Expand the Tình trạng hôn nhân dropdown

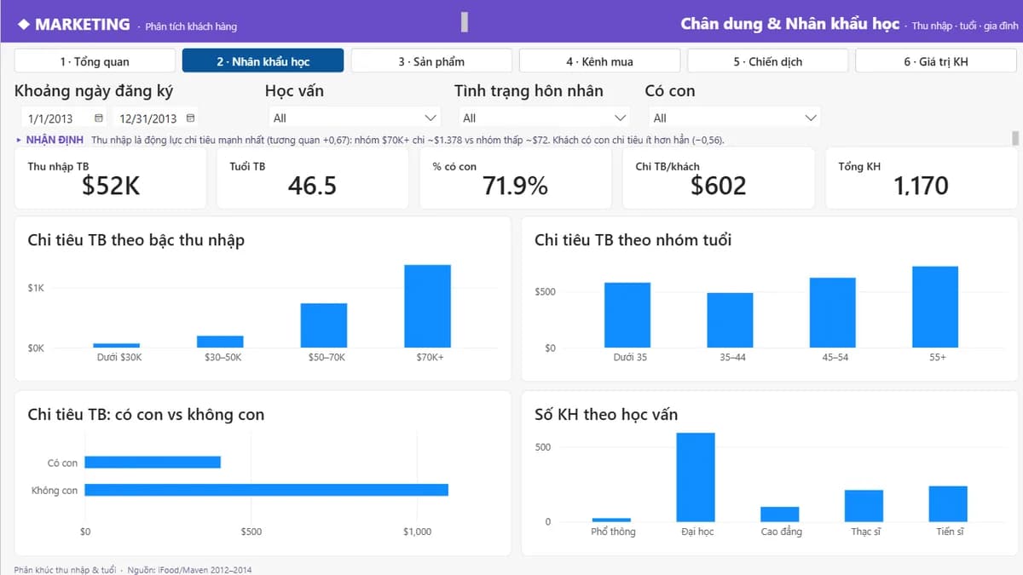[620, 118]
